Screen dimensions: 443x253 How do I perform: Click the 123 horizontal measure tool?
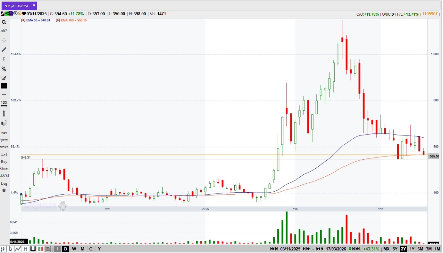coord(4,104)
